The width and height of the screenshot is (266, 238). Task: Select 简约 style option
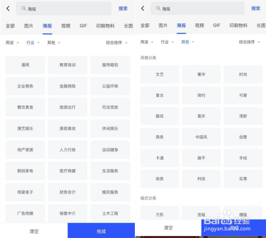(201, 95)
